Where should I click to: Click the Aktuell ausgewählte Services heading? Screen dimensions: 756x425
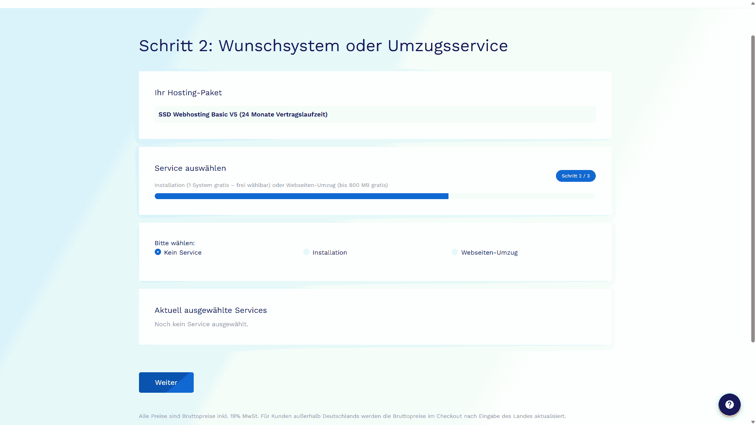point(211,310)
